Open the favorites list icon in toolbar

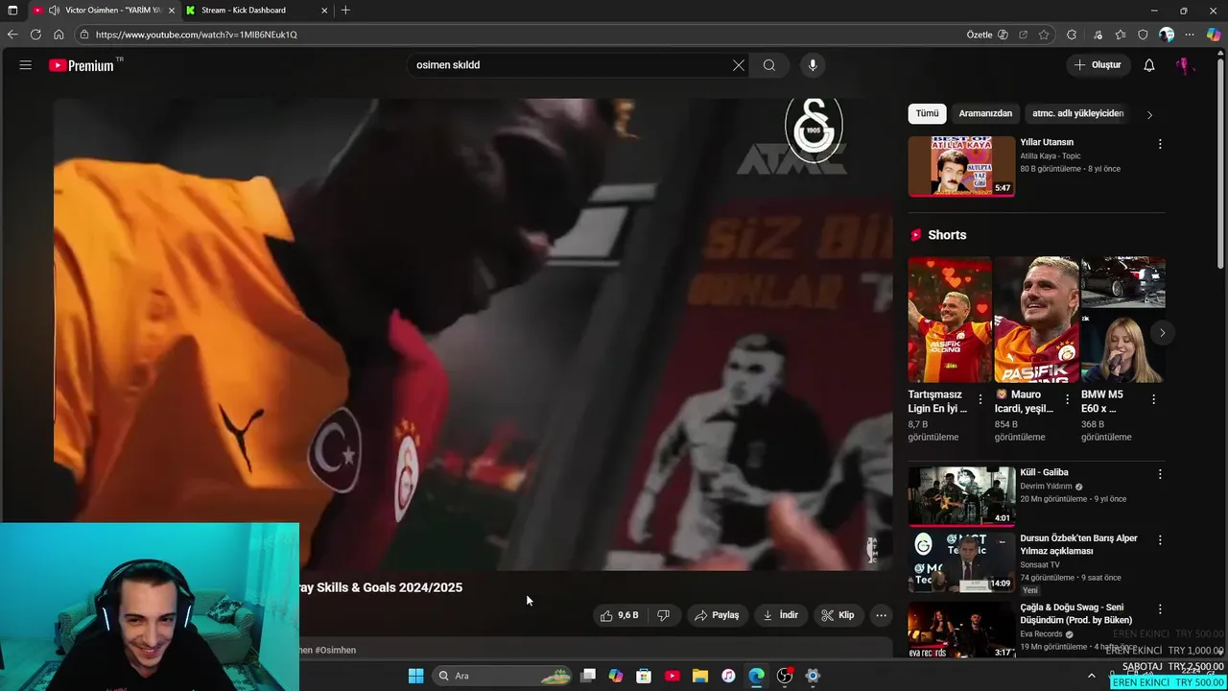pyautogui.click(x=1121, y=35)
